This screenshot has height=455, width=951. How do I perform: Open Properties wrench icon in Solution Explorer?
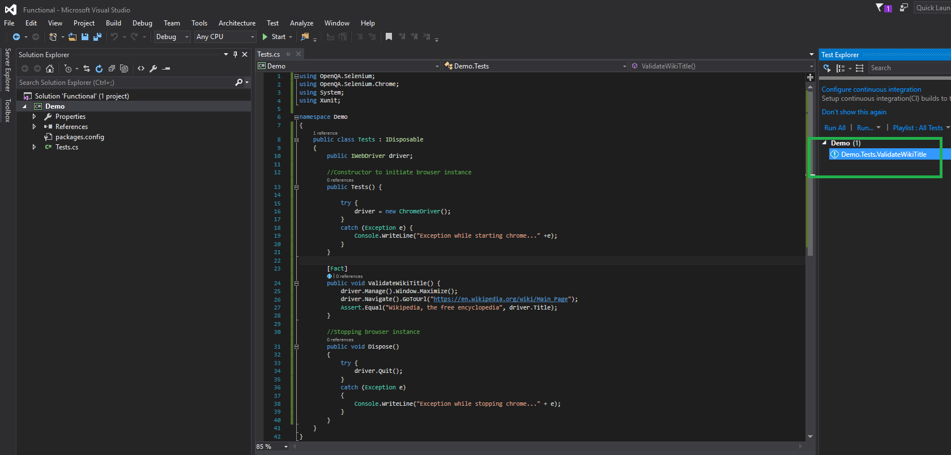pos(153,68)
